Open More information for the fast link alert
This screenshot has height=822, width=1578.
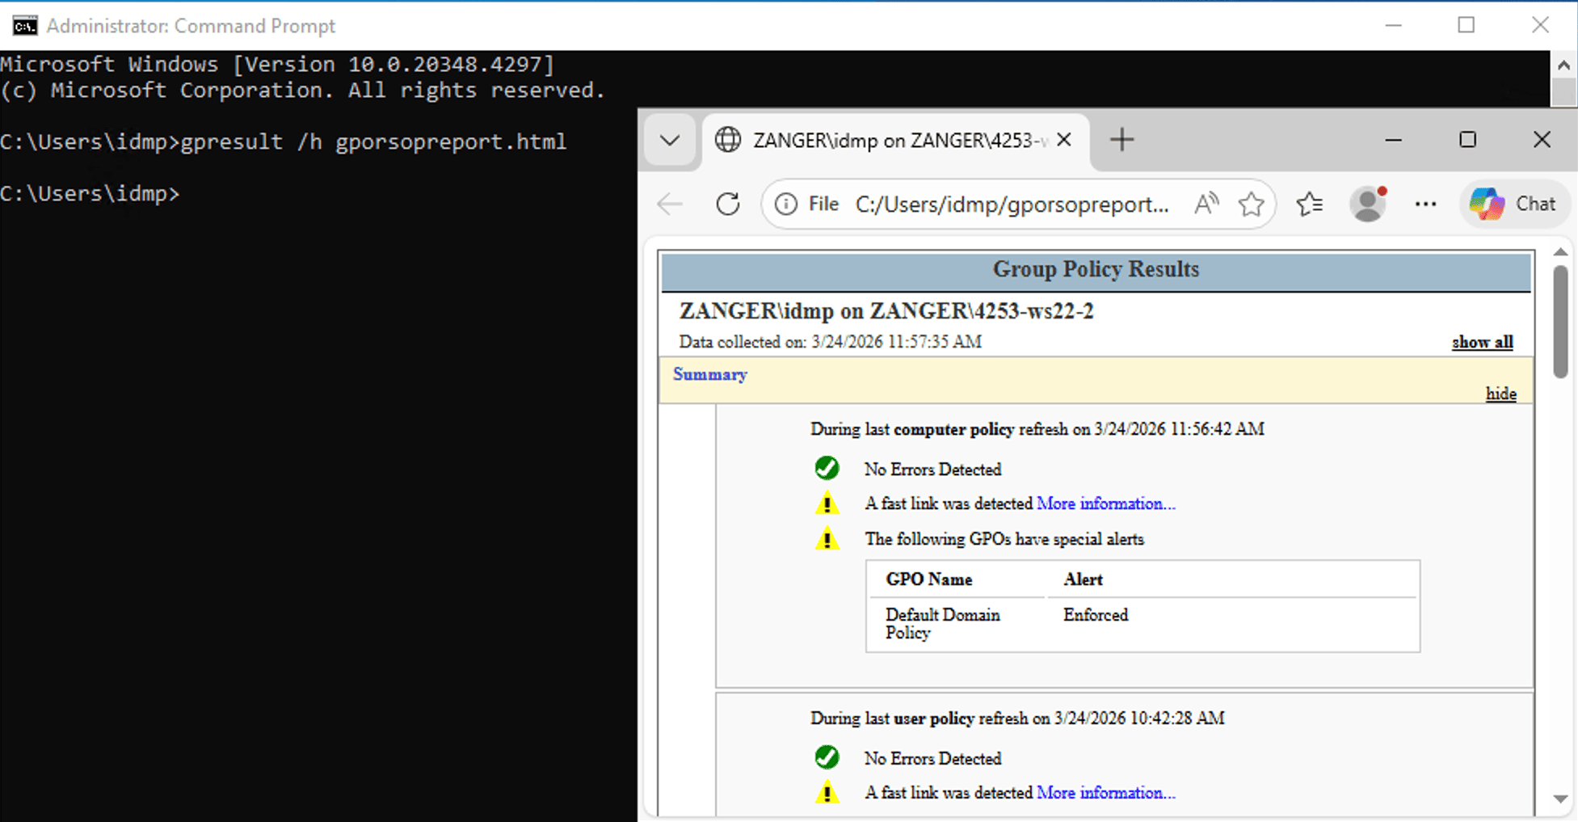(x=1106, y=503)
